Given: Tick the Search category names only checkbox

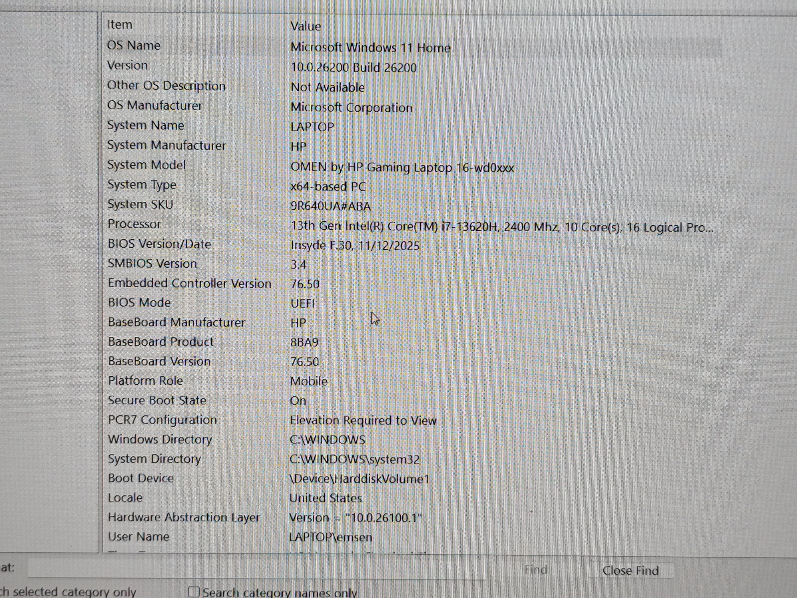Looking at the screenshot, I should [x=194, y=592].
